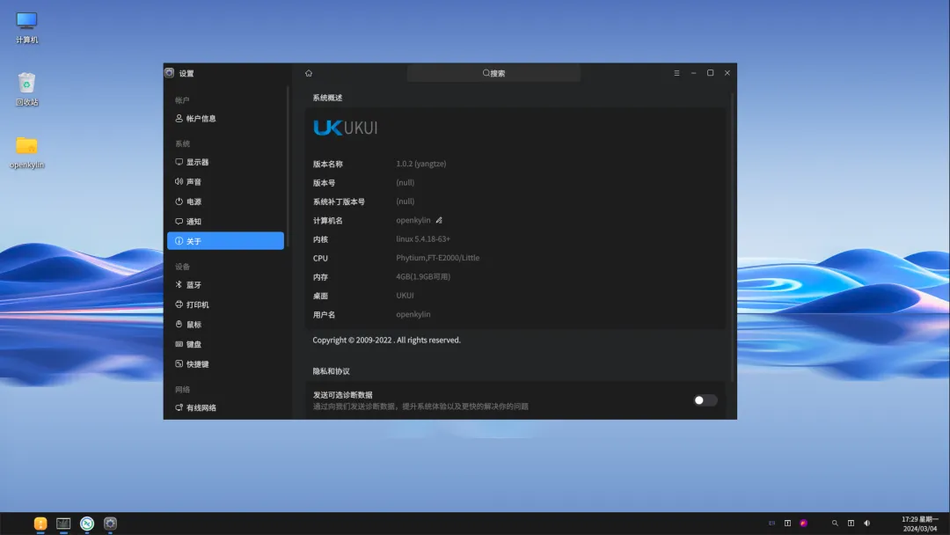Minimize the settings window
950x535 pixels.
tap(694, 73)
